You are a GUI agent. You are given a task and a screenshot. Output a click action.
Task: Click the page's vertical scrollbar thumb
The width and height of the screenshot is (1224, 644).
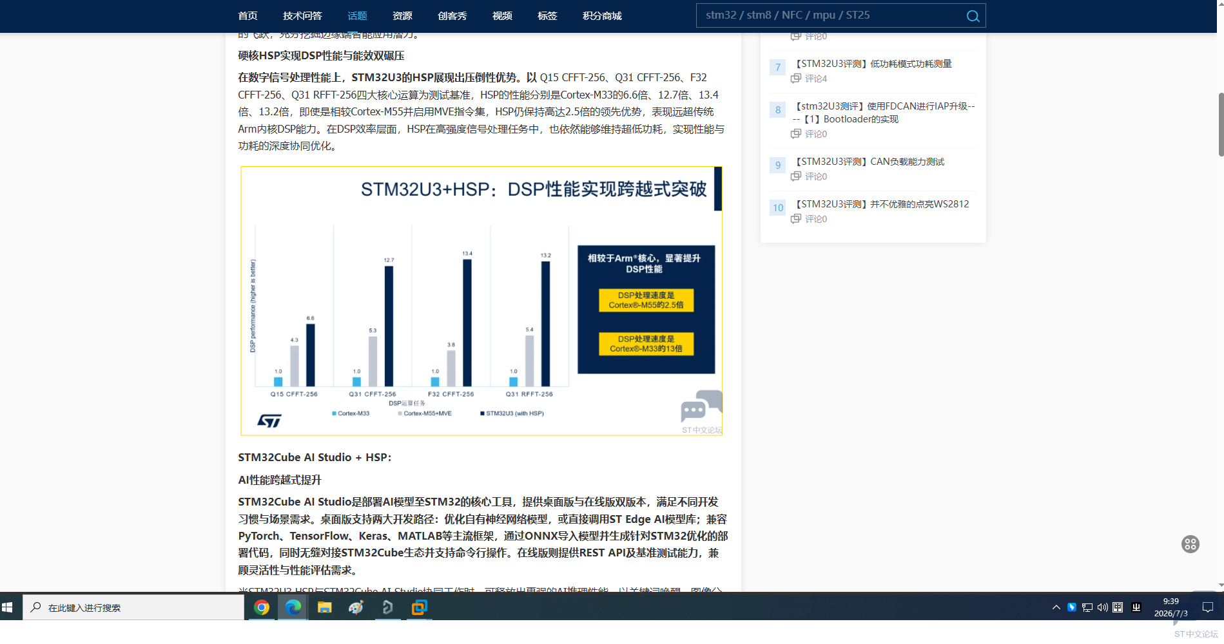click(x=1220, y=124)
